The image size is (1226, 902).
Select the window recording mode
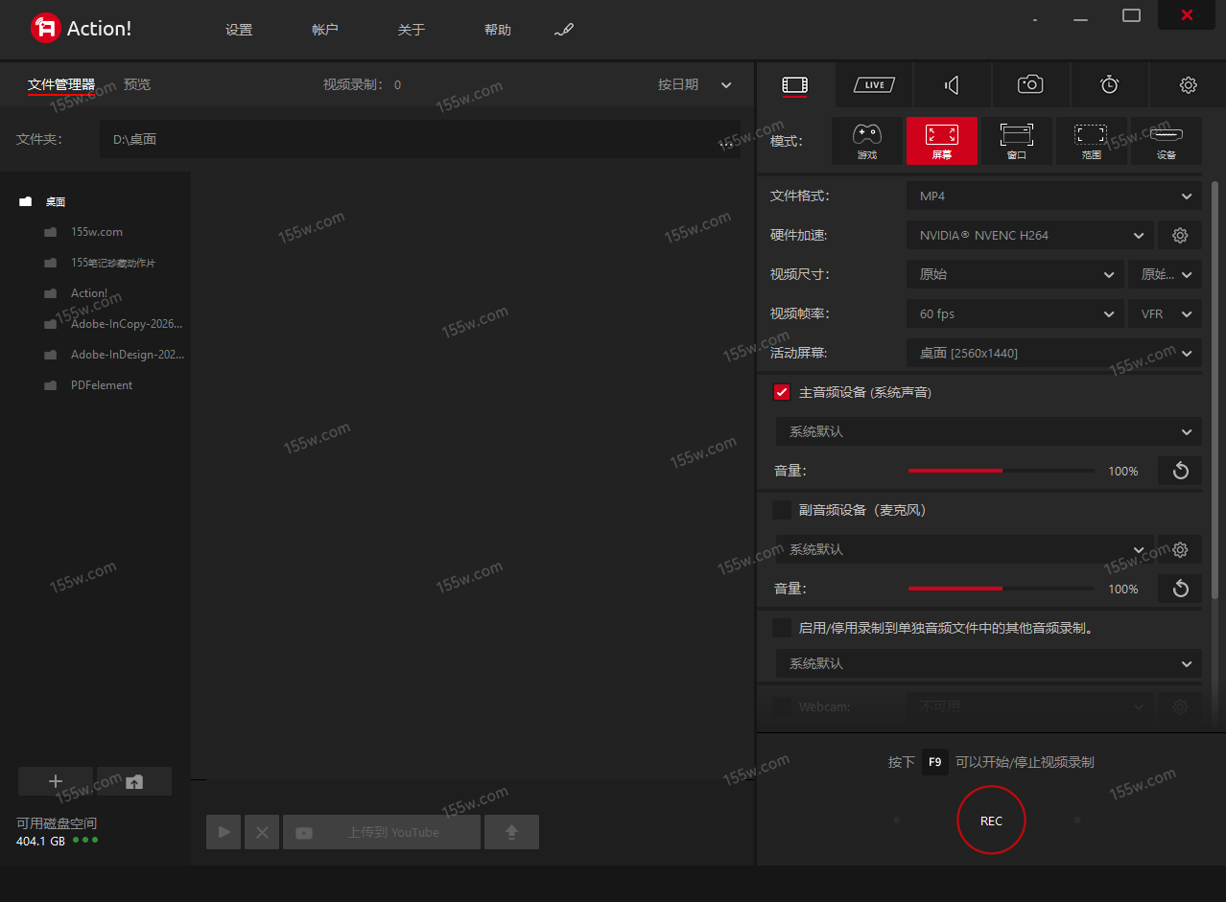(1016, 141)
